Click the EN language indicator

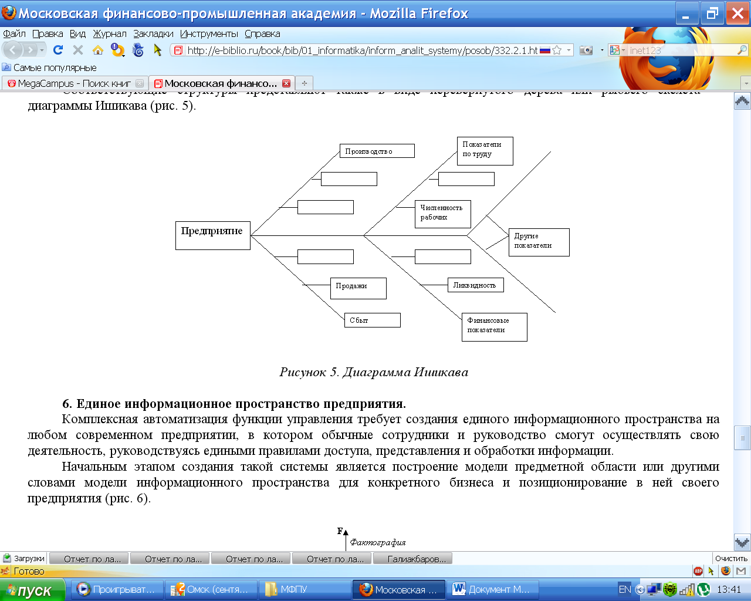tap(625, 589)
